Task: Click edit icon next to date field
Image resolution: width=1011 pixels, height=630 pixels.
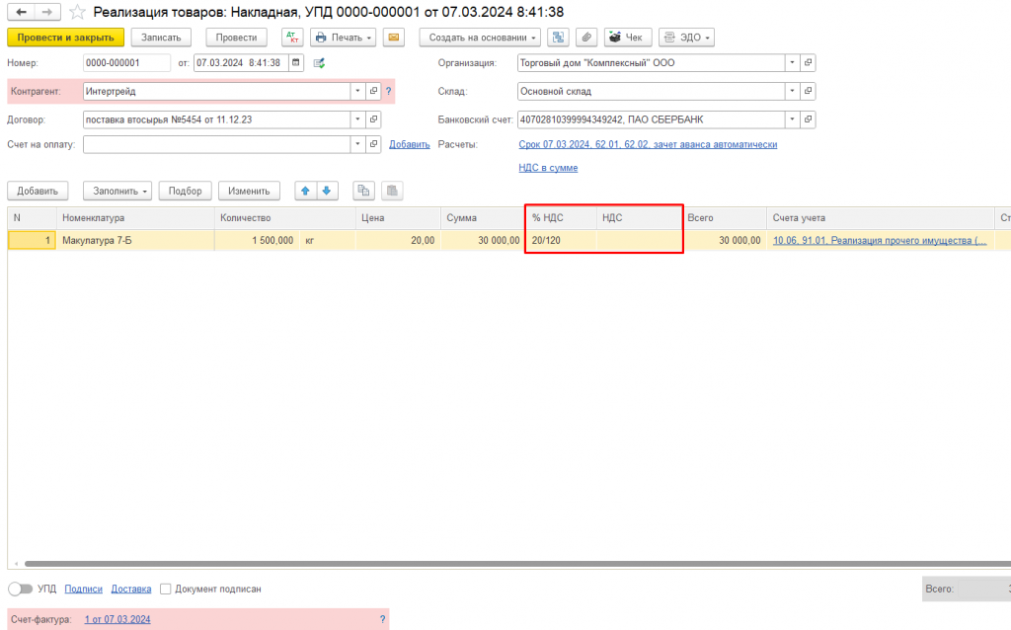Action: point(319,63)
